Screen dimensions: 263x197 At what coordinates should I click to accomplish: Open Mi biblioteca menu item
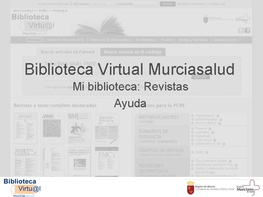click(x=145, y=40)
